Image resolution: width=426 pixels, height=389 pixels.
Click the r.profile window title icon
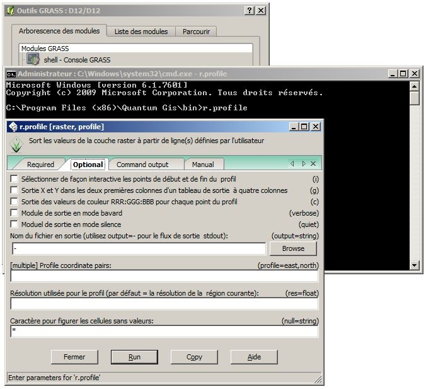point(13,127)
